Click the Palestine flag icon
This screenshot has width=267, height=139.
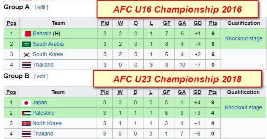pos(26,113)
